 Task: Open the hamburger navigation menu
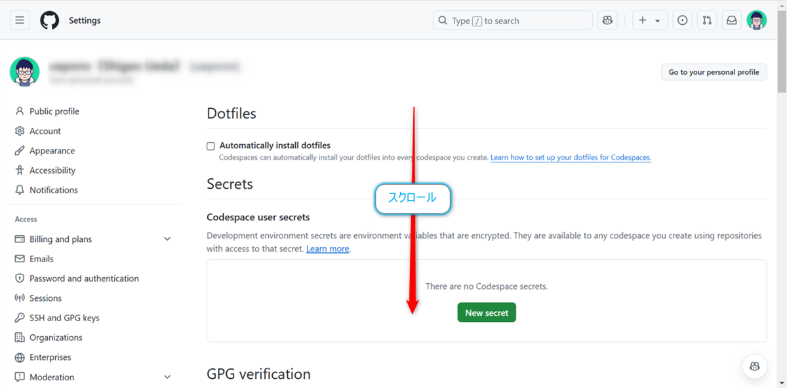click(19, 20)
